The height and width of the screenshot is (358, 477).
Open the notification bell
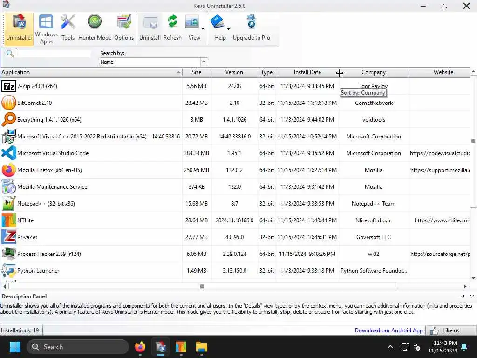464,347
